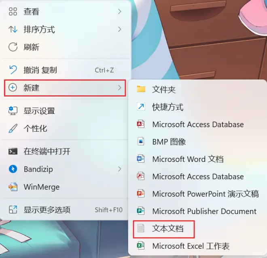This screenshot has width=267, height=258.
Task: Choose 个性化 menu entry
Action: tap(65, 128)
